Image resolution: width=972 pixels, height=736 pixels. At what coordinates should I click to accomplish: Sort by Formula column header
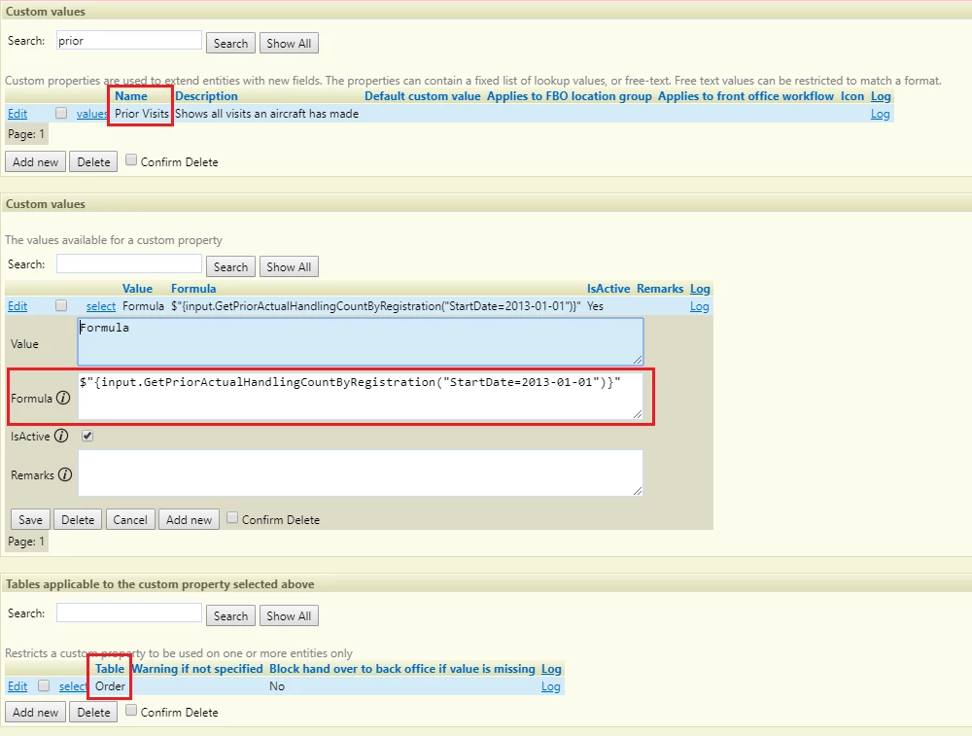(x=193, y=289)
